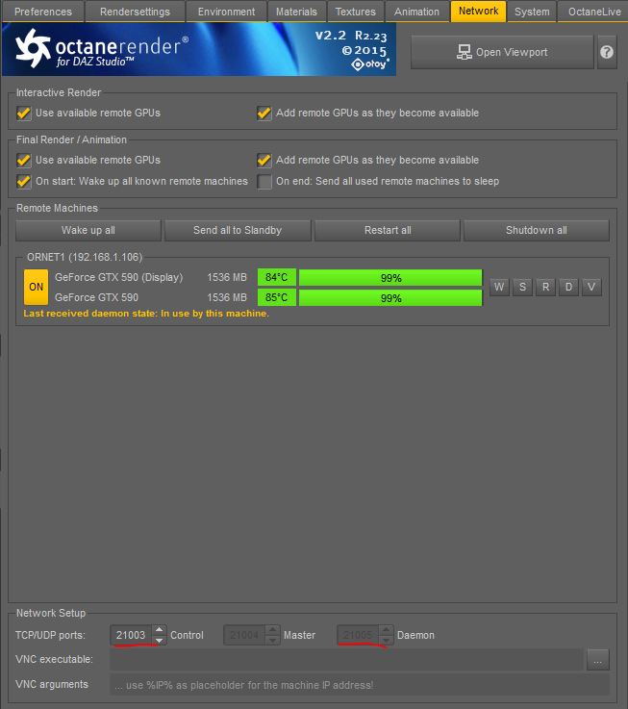The image size is (628, 709).
Task: Click the 85°C temperature indicator
Action: (x=277, y=297)
